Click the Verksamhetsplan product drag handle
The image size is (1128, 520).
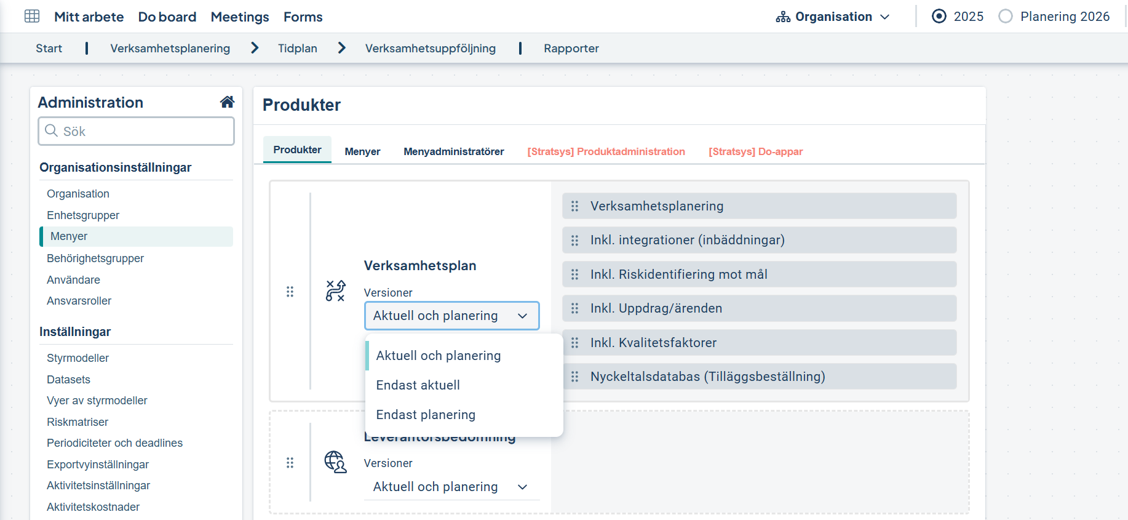click(290, 292)
